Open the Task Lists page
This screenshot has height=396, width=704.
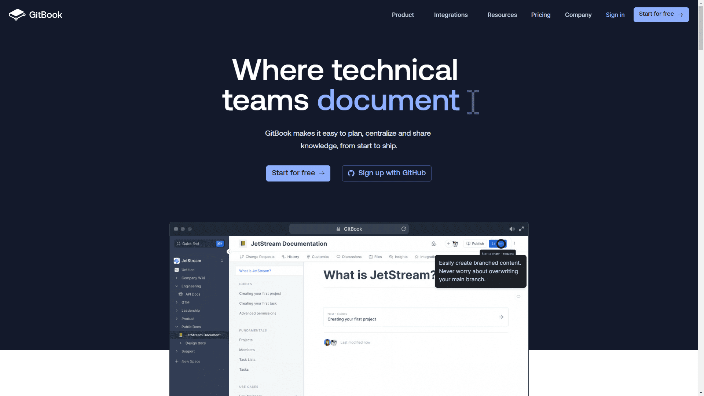coord(247,360)
